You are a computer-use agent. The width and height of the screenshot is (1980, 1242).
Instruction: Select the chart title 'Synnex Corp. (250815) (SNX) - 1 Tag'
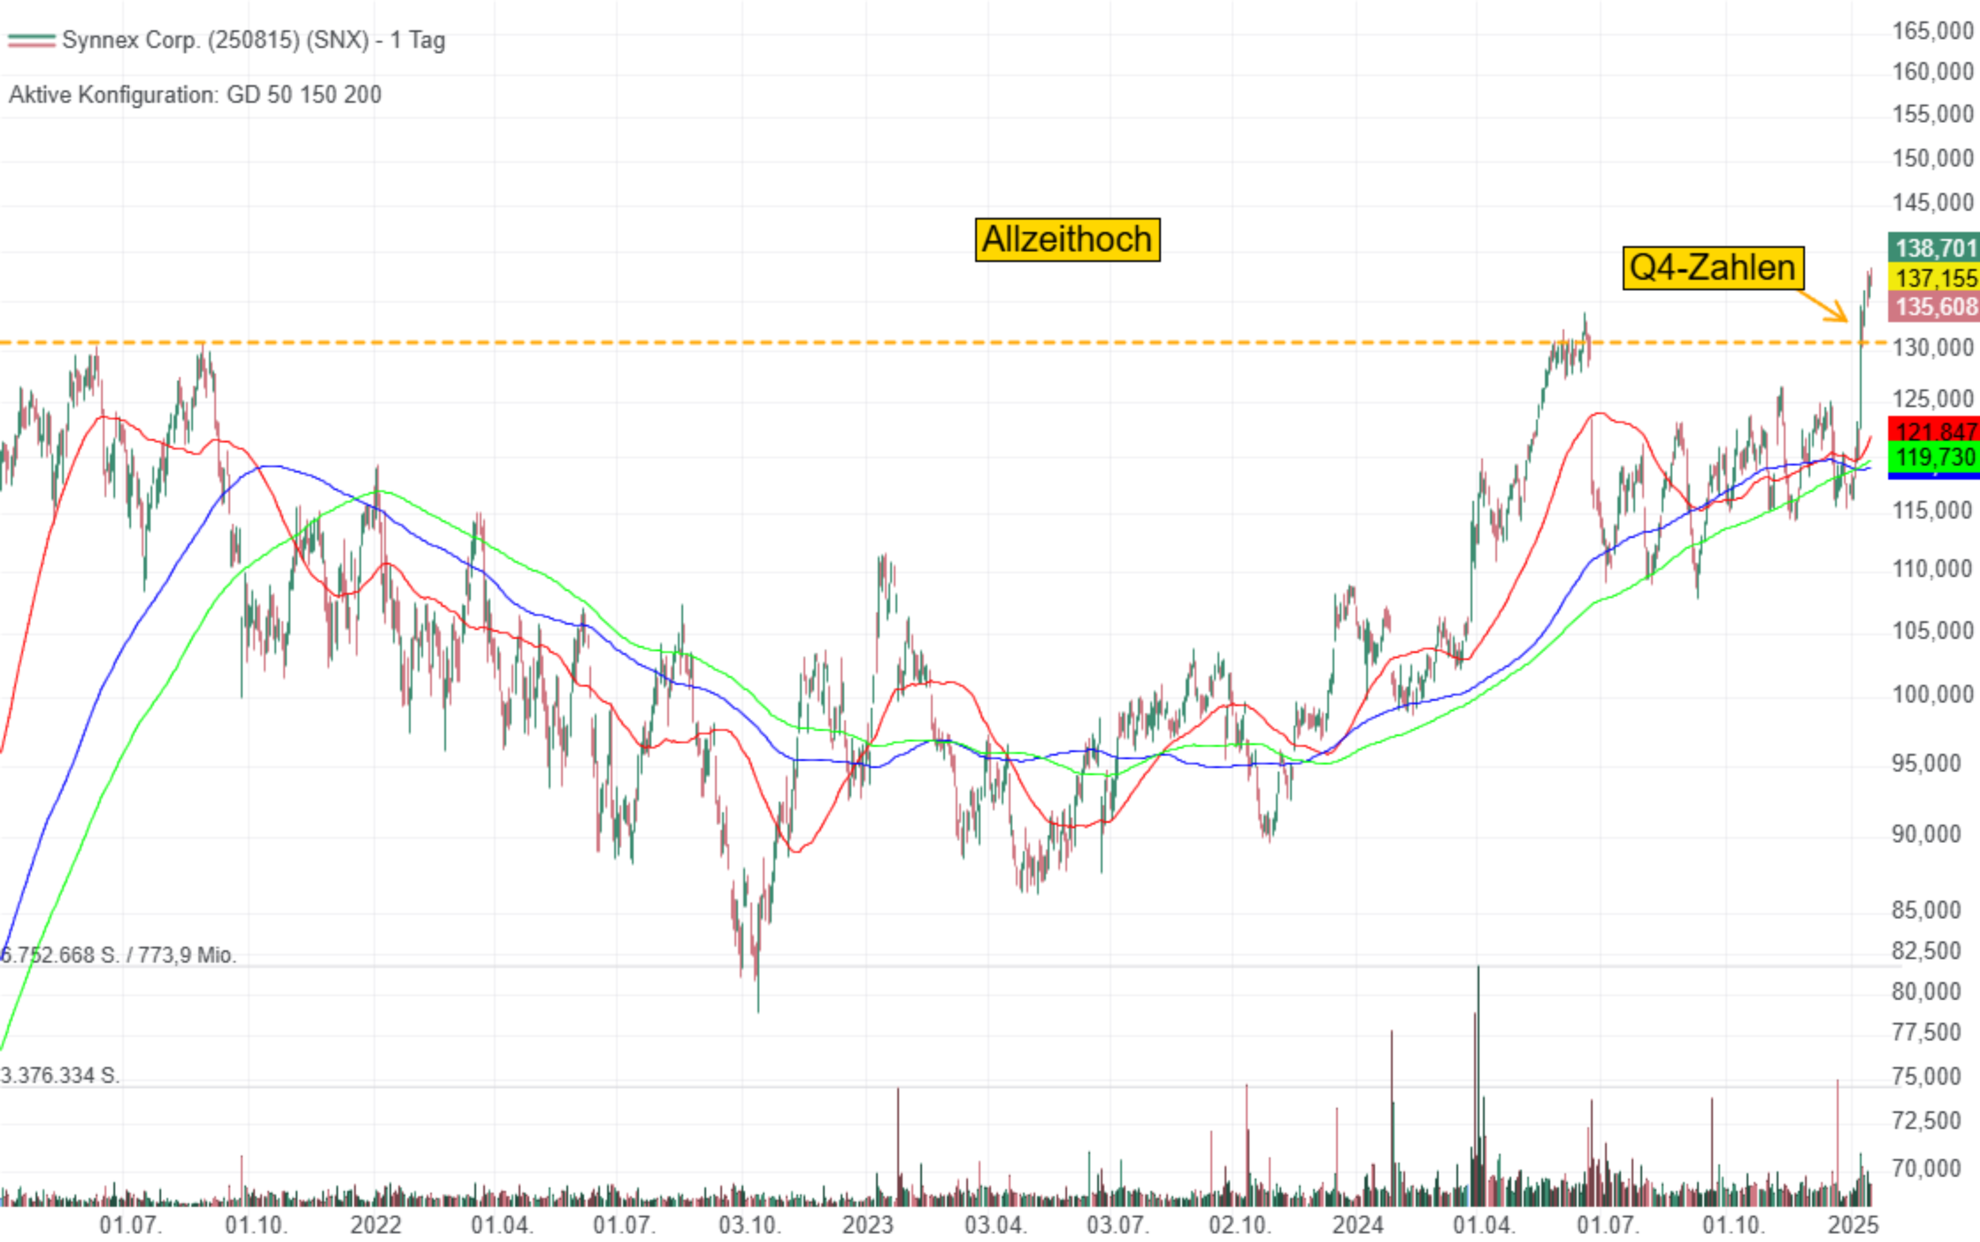[254, 41]
